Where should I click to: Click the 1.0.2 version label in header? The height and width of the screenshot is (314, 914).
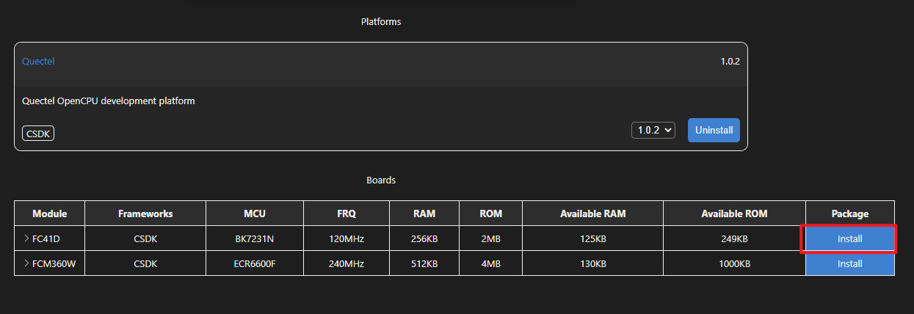tap(730, 61)
